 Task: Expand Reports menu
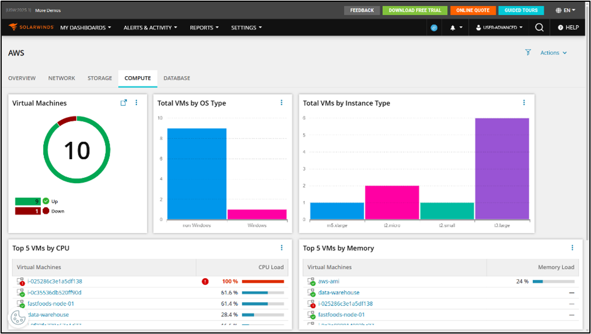pos(204,28)
